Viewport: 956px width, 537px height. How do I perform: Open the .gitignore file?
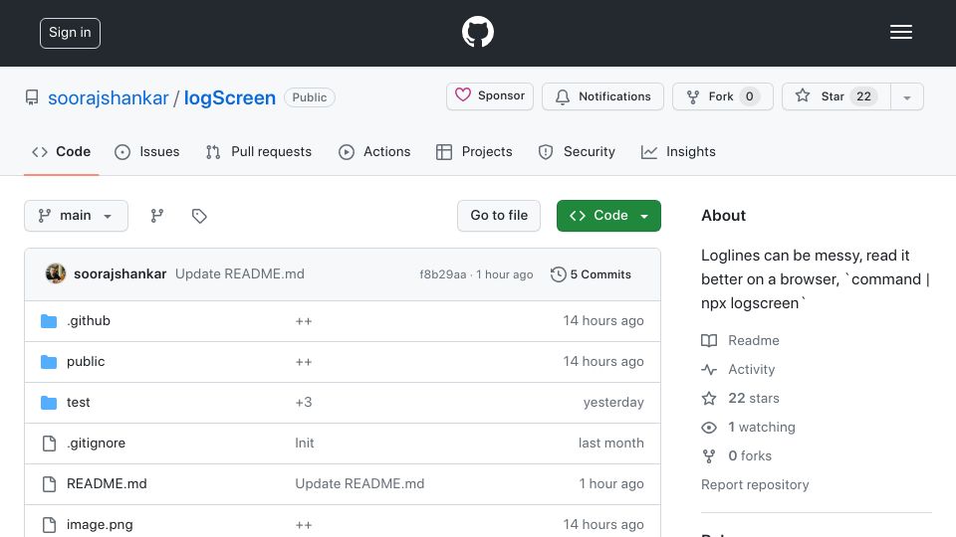pos(96,444)
